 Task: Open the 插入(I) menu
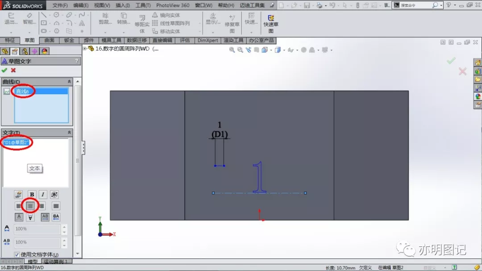pyautogui.click(x=123, y=5)
